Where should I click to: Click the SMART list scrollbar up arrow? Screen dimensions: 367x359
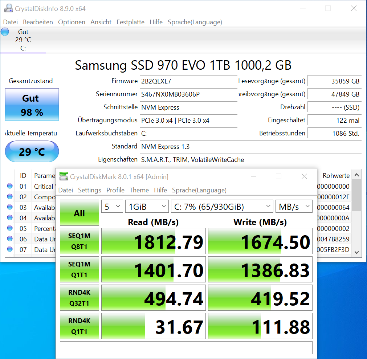(x=357, y=175)
